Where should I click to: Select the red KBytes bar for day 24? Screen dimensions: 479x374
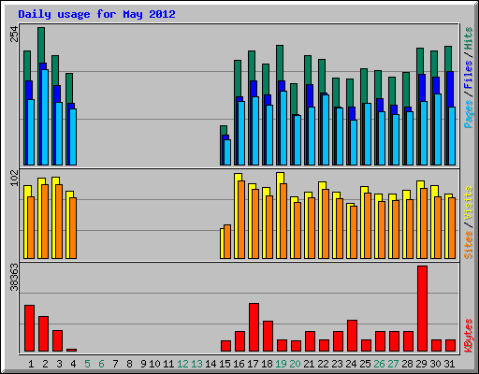tap(352, 336)
